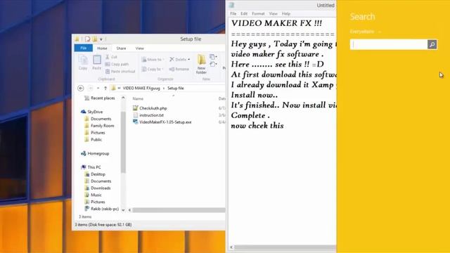This screenshot has width=450, height=253.
Task: Open Rakib (rakib-pc) in the navigation pane
Action: 101,209
